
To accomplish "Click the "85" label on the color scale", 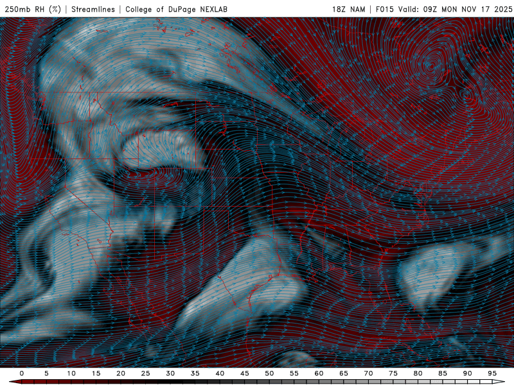I will [x=443, y=373].
